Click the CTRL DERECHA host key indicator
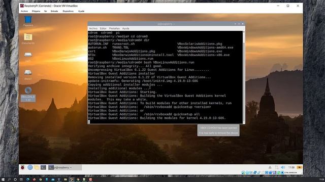Viewport: 325px width, 182px height. 291,172
